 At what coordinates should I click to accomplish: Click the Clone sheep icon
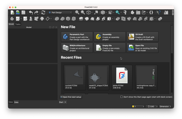[42, 19]
